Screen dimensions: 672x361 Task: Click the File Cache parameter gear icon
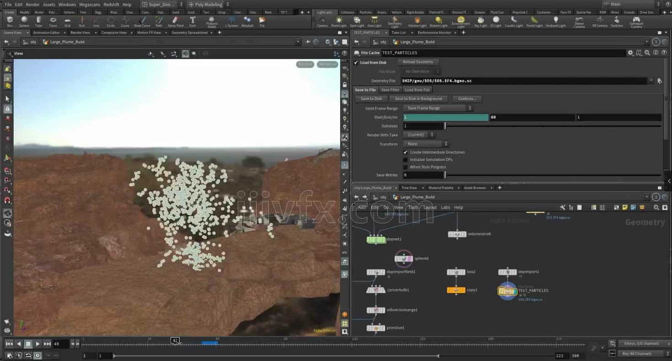pyautogui.click(x=630, y=52)
